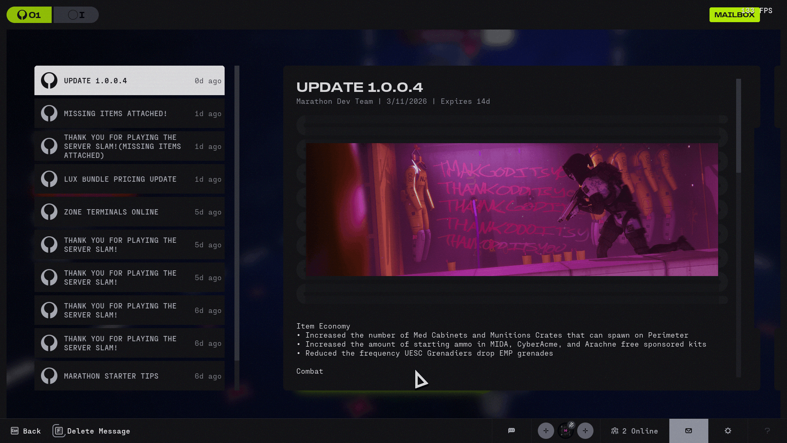Click the message list scrollbar
Viewport: 787px width, 443px height.
coord(237,213)
